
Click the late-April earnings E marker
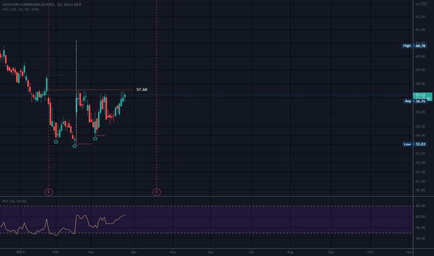click(x=156, y=192)
